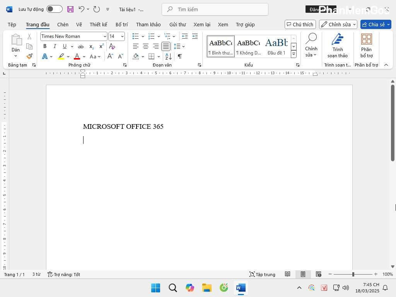Open the Chỉnh sửa mode dropdown
This screenshot has height=297, width=396.
[338, 24]
